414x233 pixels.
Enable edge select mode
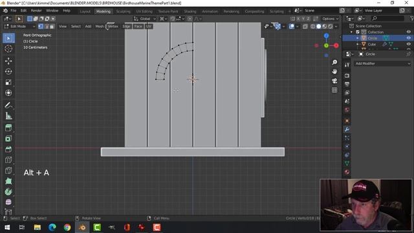coord(47,27)
